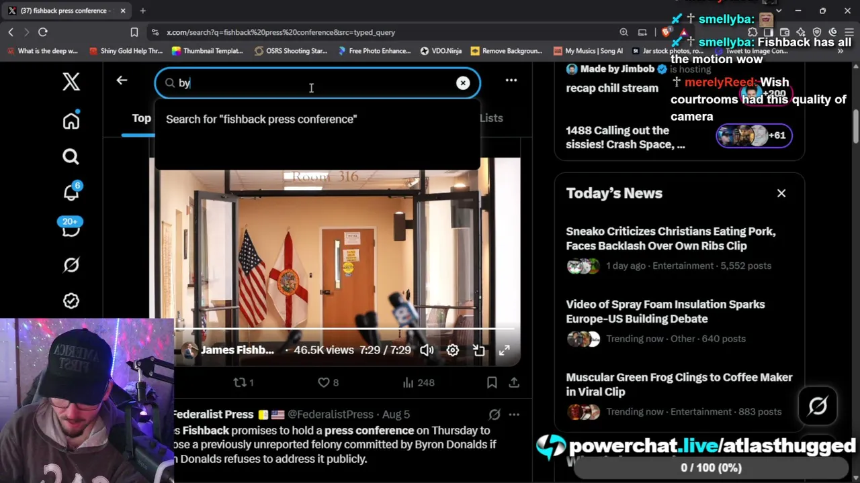View post analytics showing 248 views
860x483 pixels.
tap(419, 382)
